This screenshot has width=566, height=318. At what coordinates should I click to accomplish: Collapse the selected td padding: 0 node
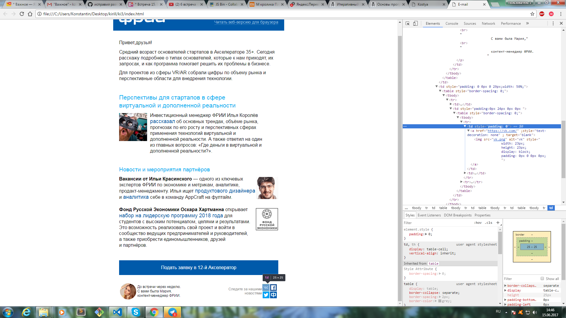465,126
